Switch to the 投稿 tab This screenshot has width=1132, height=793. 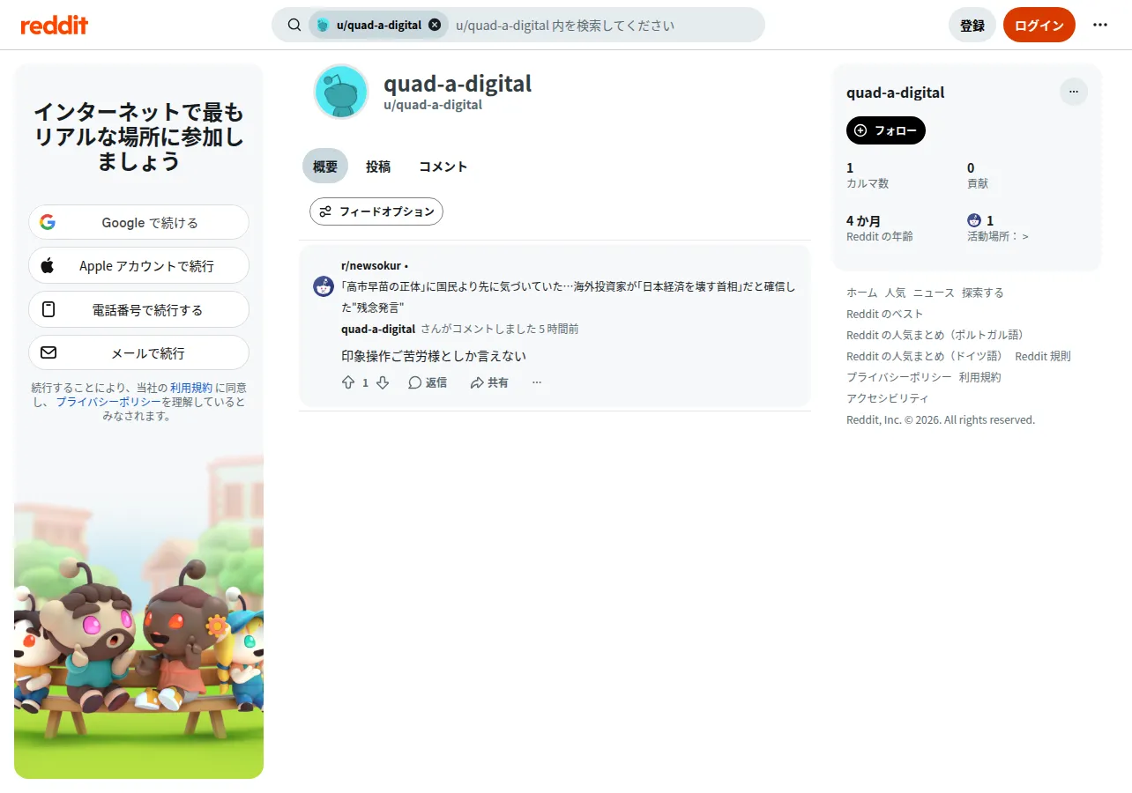pyautogui.click(x=378, y=166)
